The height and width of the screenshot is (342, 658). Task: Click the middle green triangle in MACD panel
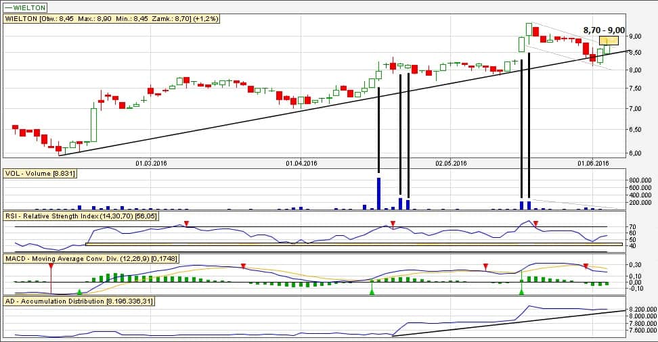[x=372, y=291]
